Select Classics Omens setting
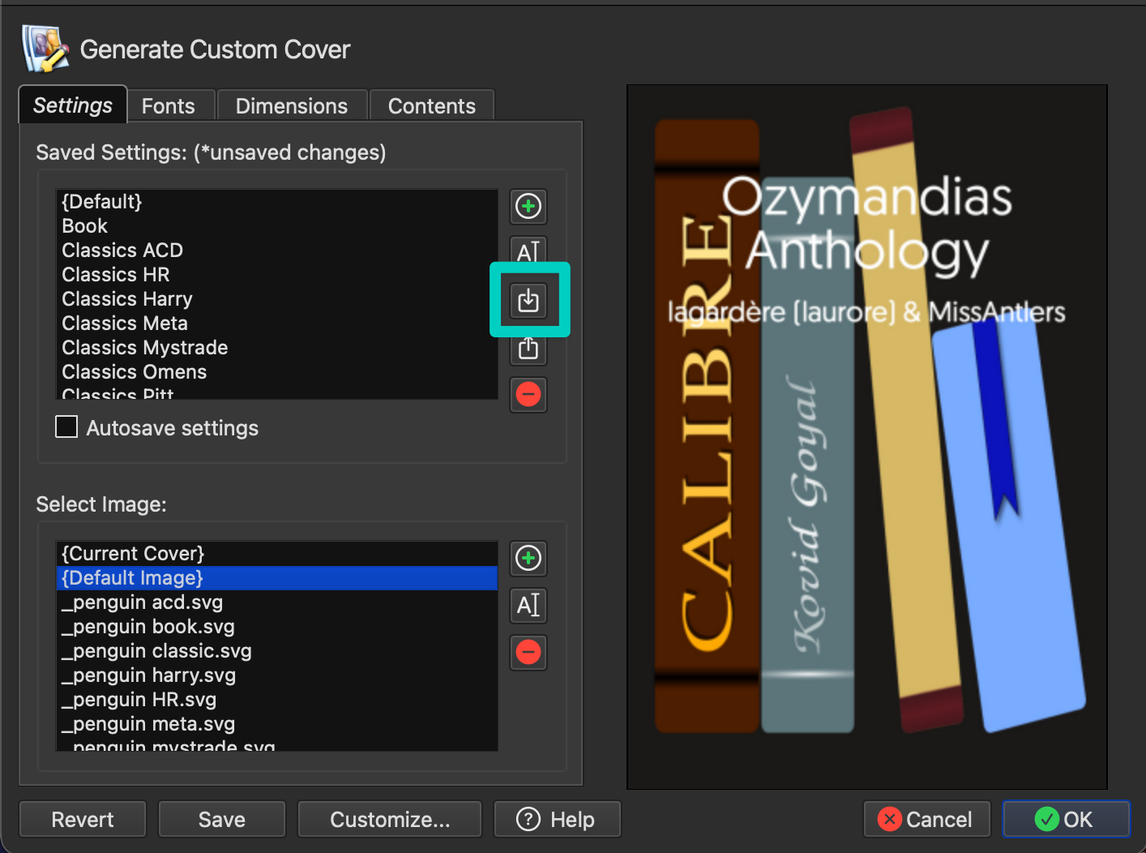1146x853 pixels. [x=276, y=372]
